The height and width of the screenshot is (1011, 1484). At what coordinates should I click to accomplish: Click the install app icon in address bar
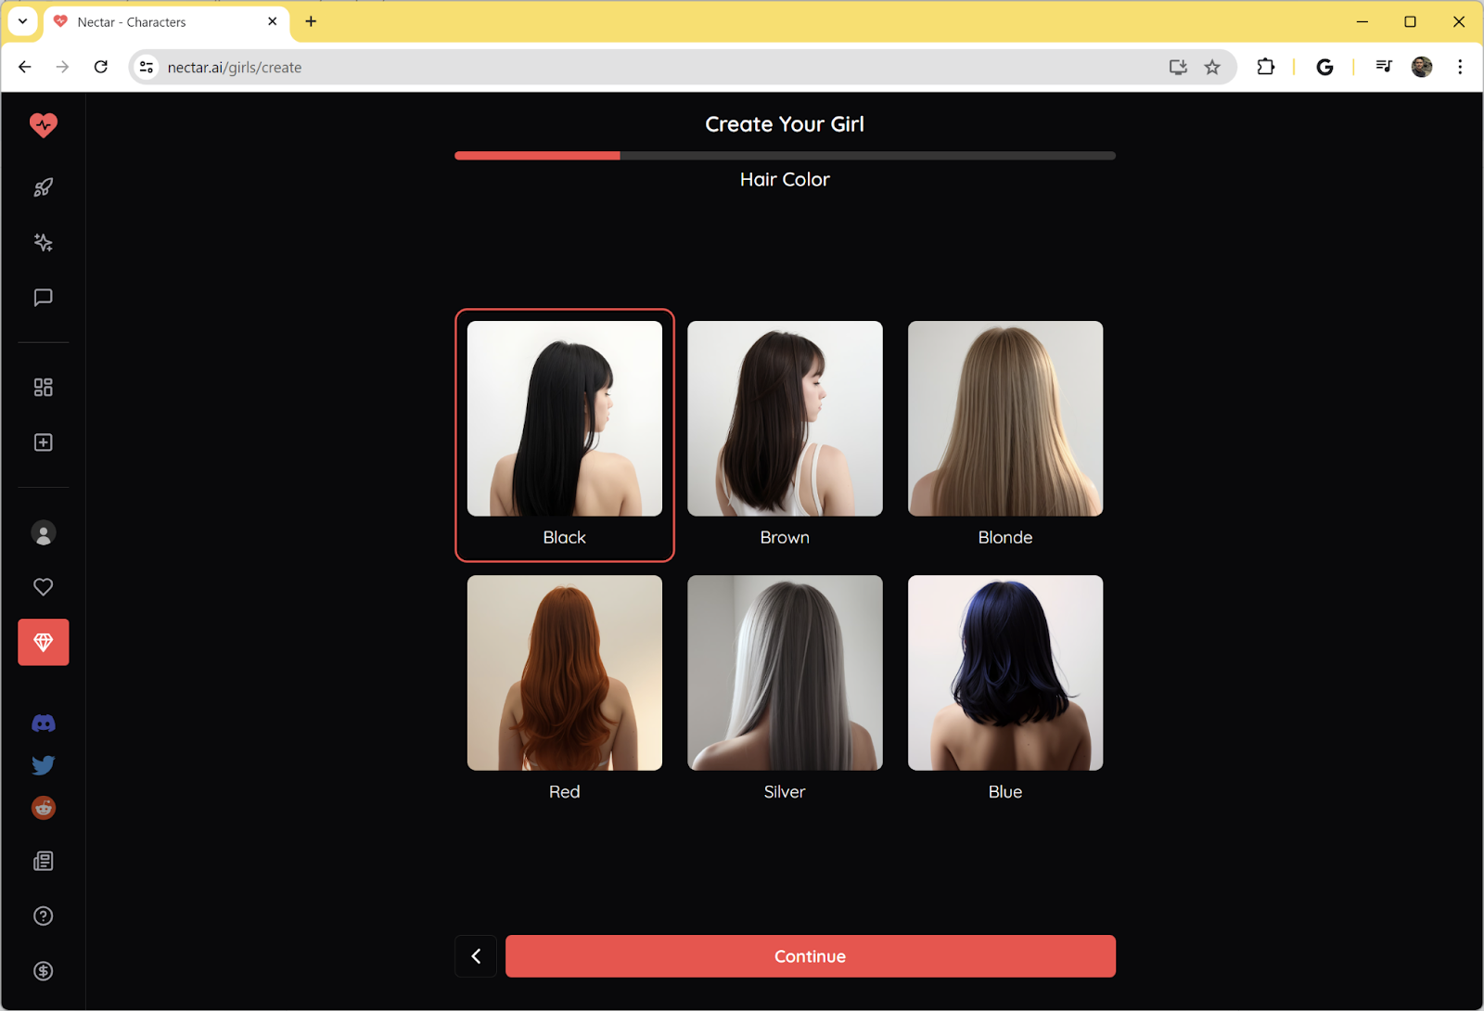point(1178,67)
